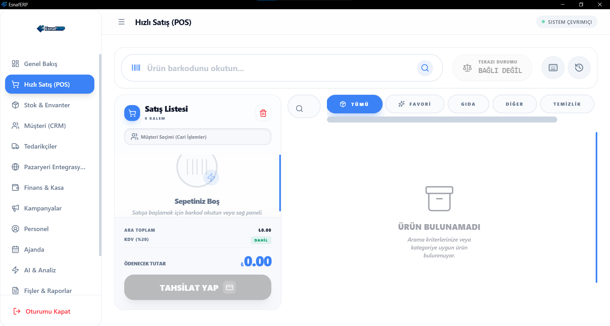Open Tedarikçiler section
Viewport: 610px width, 326px height.
click(50, 146)
